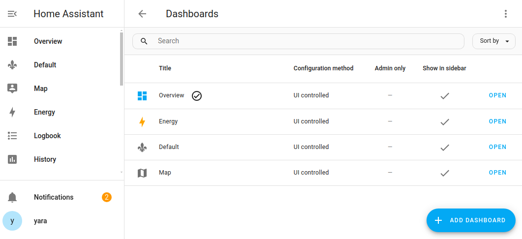Collapse the sidebar with the hamburger icon
This screenshot has width=522, height=239.
click(x=12, y=14)
